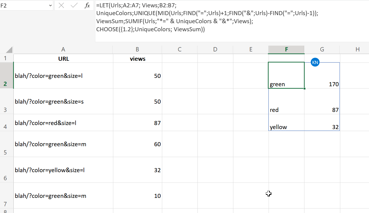Select row 5 header

click(7, 144)
